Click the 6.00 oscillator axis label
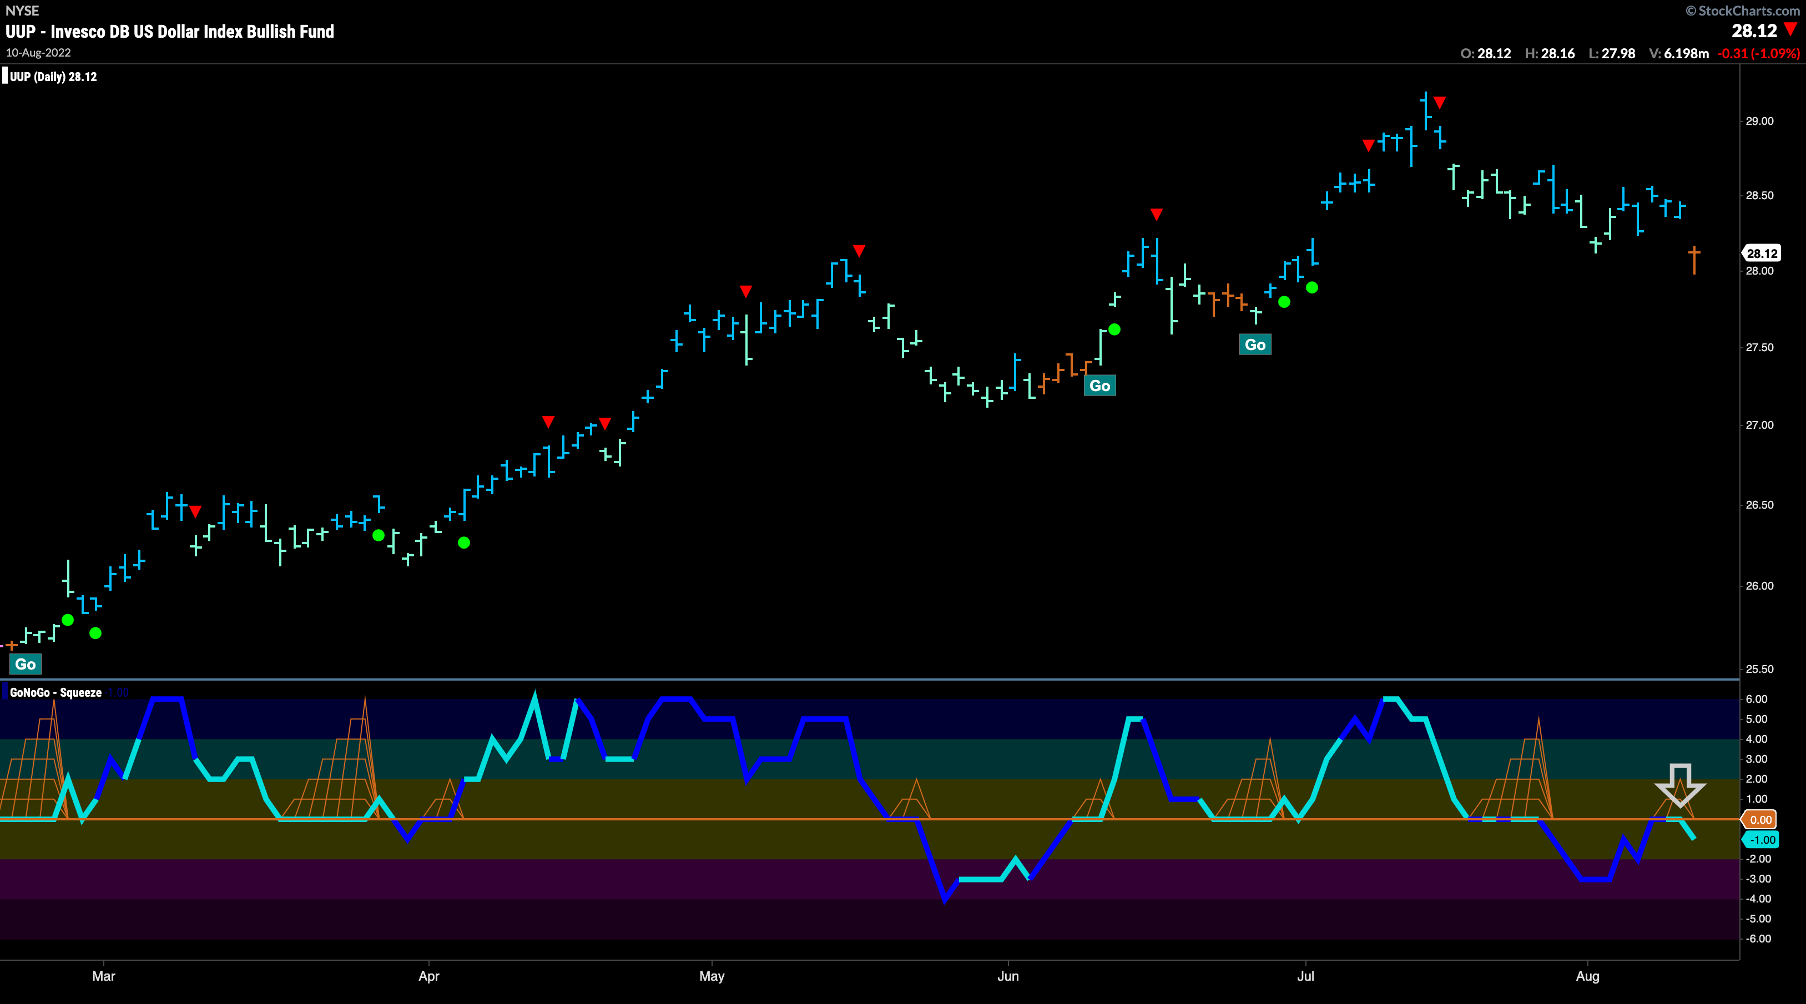Image resolution: width=1806 pixels, height=1004 pixels. pos(1757,699)
